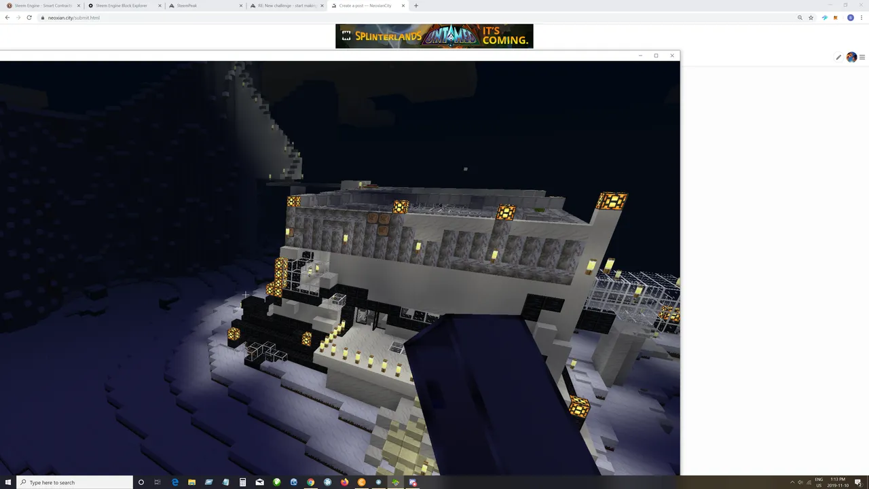Open the network Wi-Fi tray icon

(x=808, y=482)
